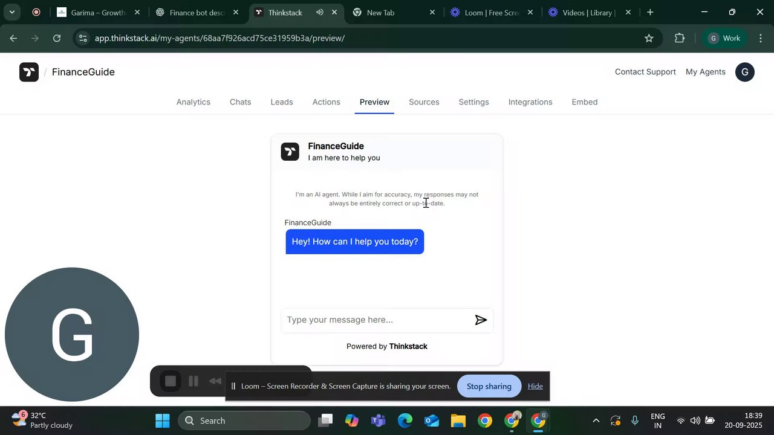The width and height of the screenshot is (774, 435).
Task: Reload the current page
Action: click(x=57, y=38)
